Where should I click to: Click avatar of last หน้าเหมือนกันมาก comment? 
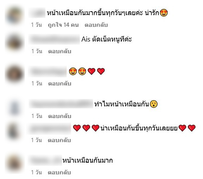pos(14,163)
